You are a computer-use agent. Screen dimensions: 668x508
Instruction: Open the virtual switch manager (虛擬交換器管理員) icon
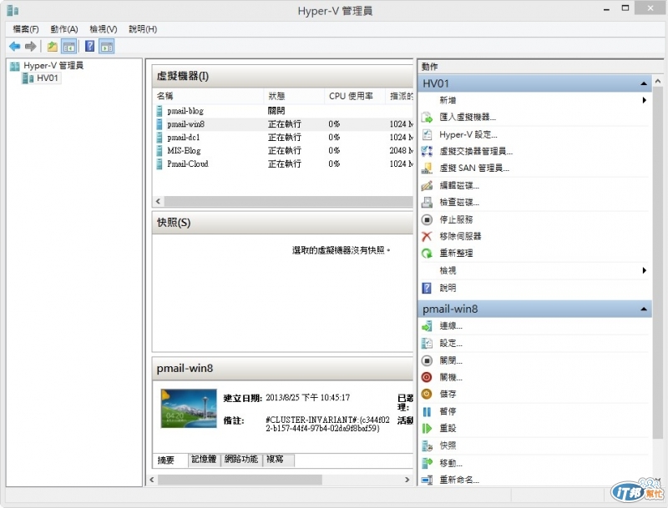click(427, 151)
